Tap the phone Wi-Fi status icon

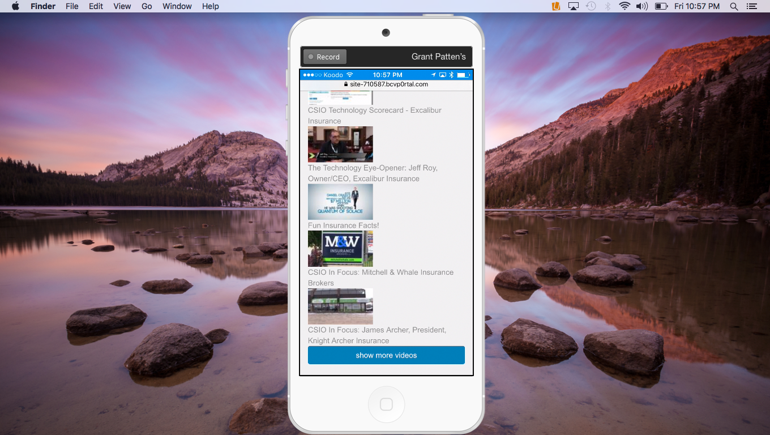click(349, 75)
